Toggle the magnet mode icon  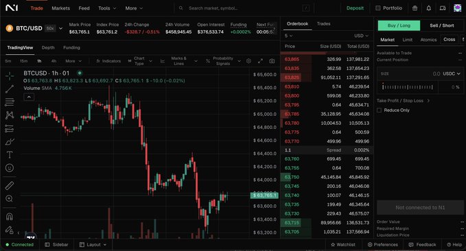coord(10,217)
